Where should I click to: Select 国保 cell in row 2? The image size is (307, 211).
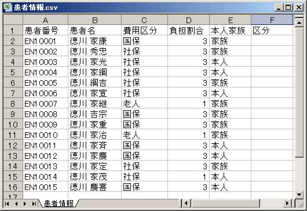pos(144,41)
